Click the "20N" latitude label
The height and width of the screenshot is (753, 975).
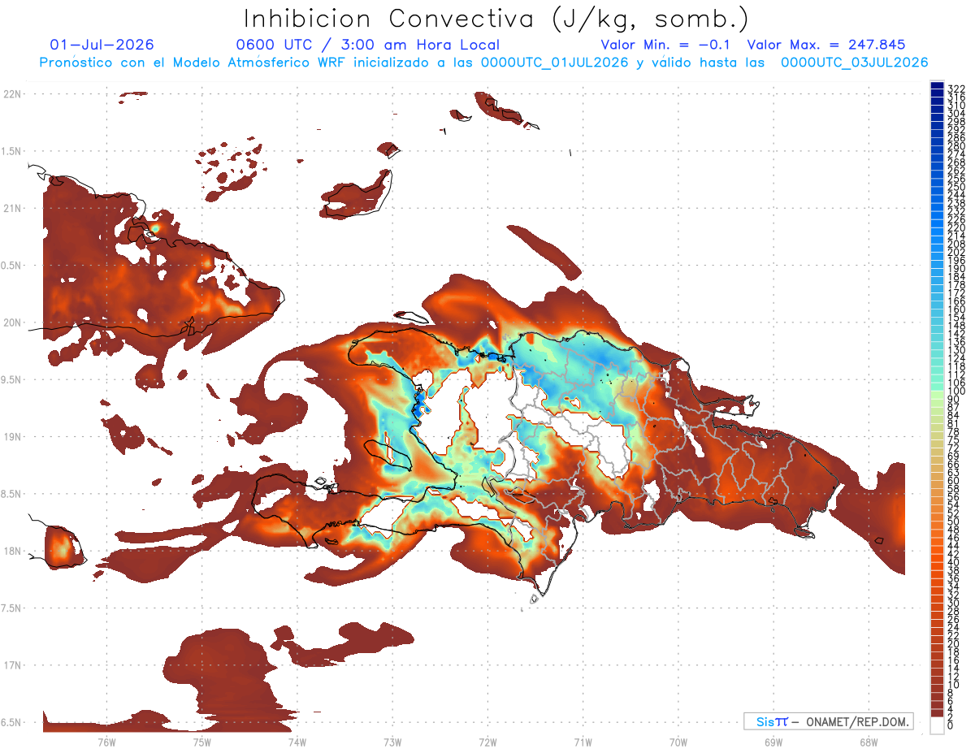[x=12, y=322]
